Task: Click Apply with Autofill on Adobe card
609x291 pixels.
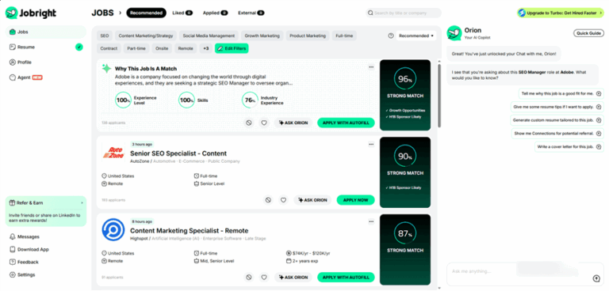Action: coord(346,123)
